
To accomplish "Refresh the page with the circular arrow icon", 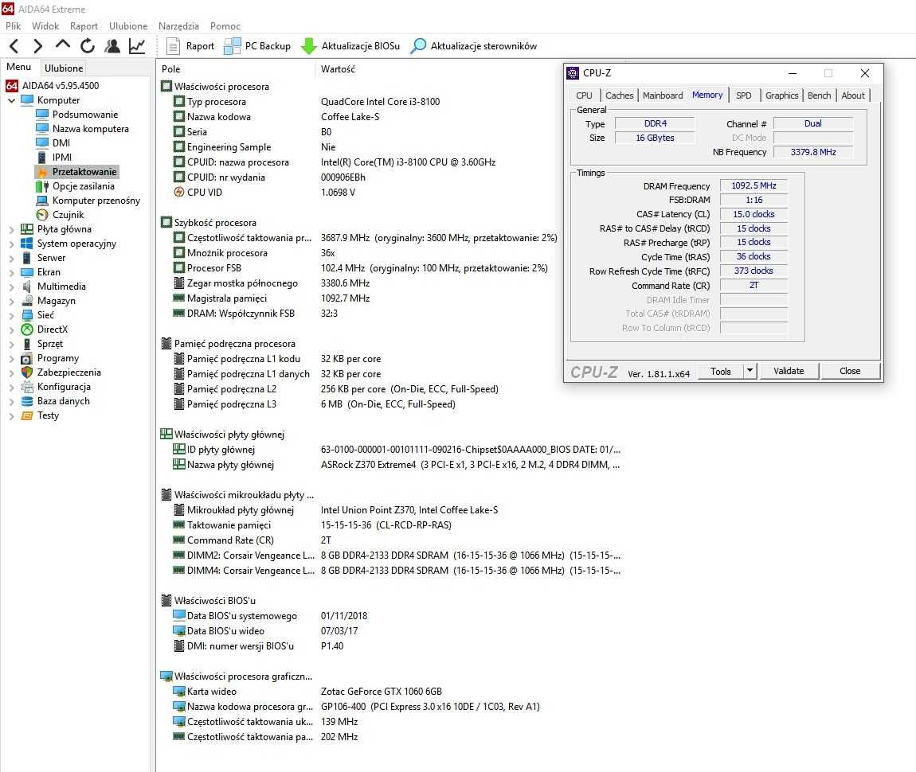I will point(88,46).
